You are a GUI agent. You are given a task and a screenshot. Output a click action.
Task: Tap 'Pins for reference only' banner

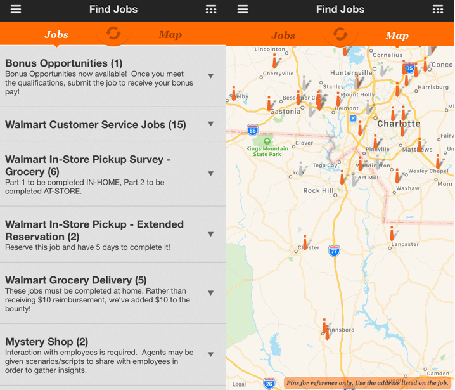pos(369,383)
